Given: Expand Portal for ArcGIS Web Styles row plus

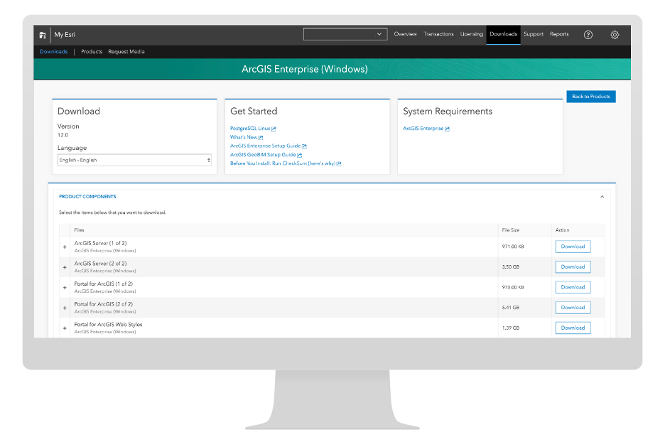Looking at the screenshot, I should [65, 328].
